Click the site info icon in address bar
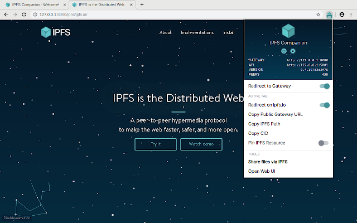 (x=35, y=14)
